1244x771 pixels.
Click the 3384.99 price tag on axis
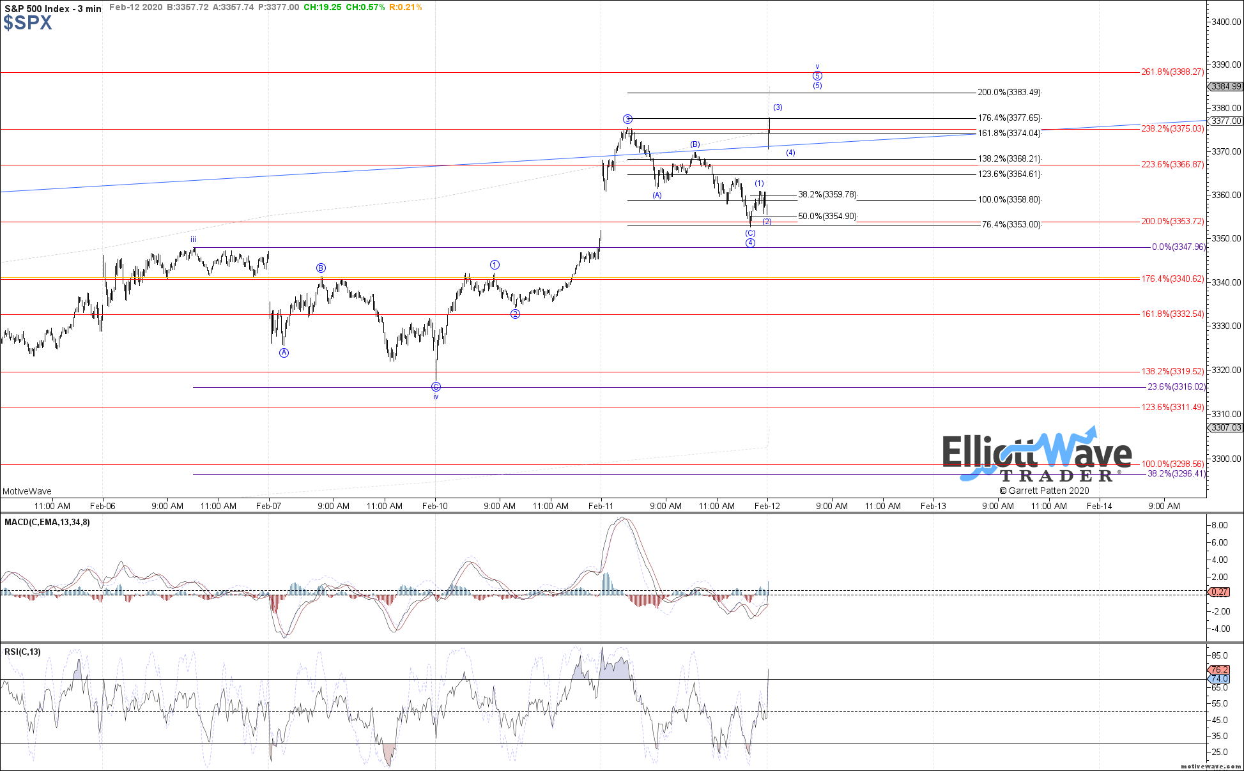(1225, 86)
